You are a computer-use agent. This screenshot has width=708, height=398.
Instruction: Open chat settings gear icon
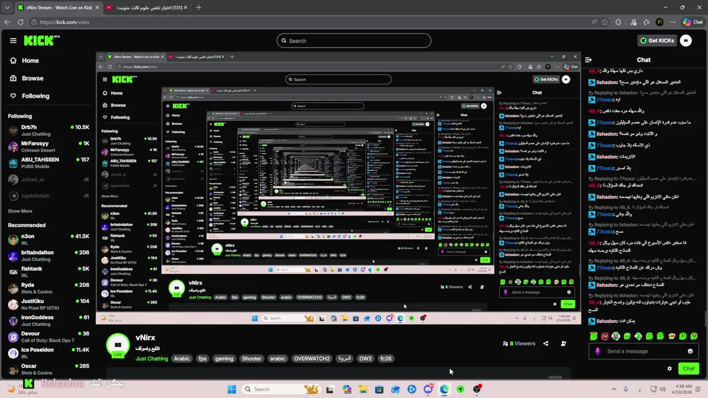[669, 369]
